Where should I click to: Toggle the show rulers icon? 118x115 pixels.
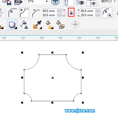click(x=69, y=2)
